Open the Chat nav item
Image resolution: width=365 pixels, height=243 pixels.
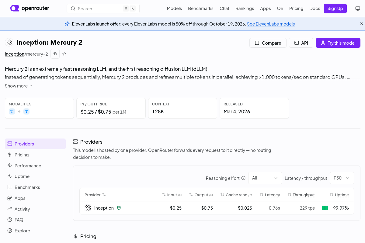[x=224, y=9]
